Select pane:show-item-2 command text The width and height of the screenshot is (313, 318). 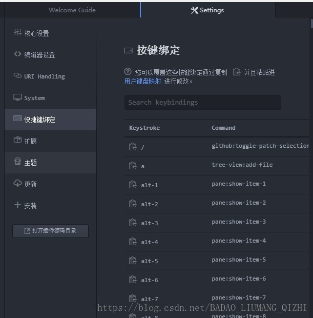tap(239, 203)
